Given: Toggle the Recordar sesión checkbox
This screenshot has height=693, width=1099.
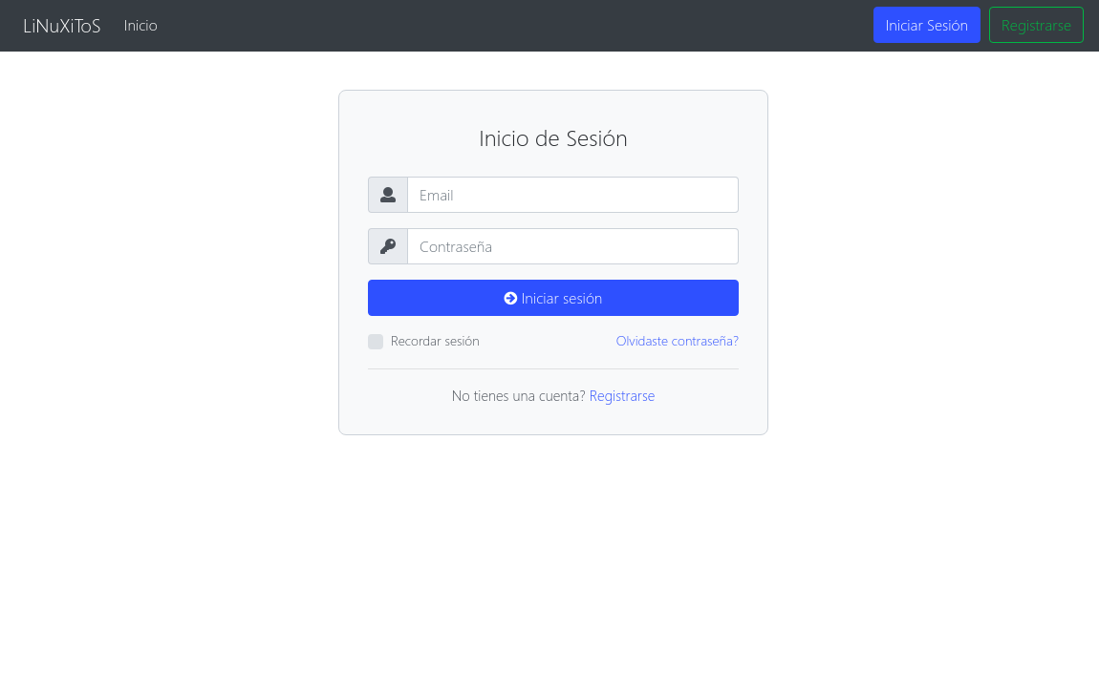Looking at the screenshot, I should [376, 342].
